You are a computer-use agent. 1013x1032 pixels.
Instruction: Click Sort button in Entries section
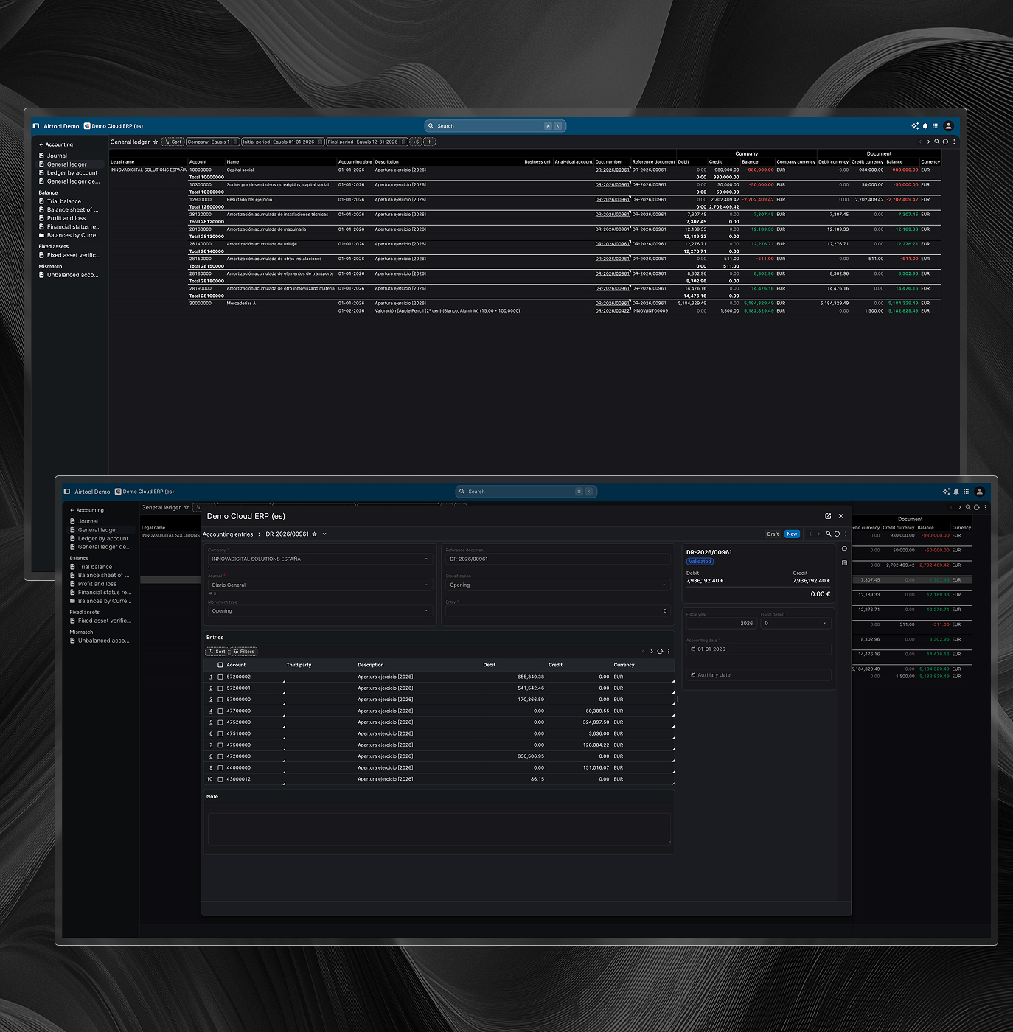click(217, 652)
